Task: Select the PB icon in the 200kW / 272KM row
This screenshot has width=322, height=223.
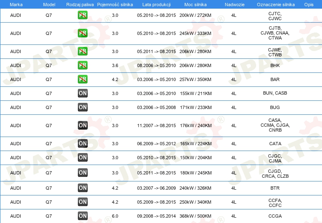Action: (x=83, y=16)
